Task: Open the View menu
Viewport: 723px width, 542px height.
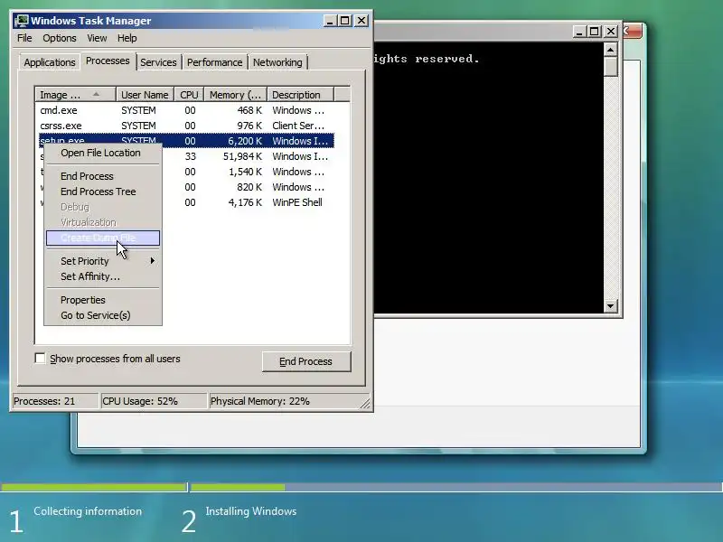Action: pyautogui.click(x=97, y=38)
